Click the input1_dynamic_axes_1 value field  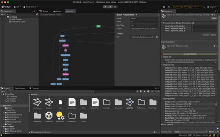pos(203,26)
